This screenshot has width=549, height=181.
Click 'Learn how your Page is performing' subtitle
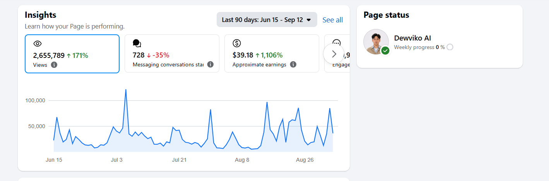pos(75,27)
